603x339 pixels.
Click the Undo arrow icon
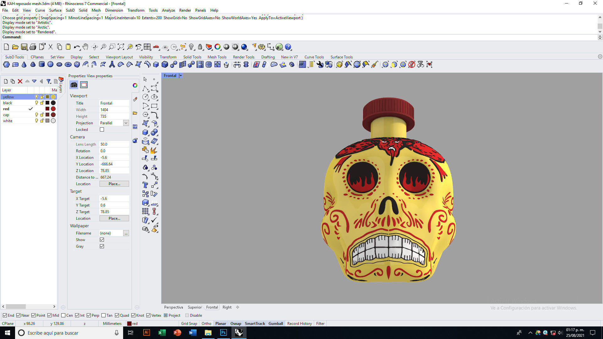77,47
